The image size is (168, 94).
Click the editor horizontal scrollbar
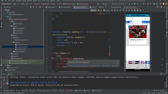click(73, 72)
